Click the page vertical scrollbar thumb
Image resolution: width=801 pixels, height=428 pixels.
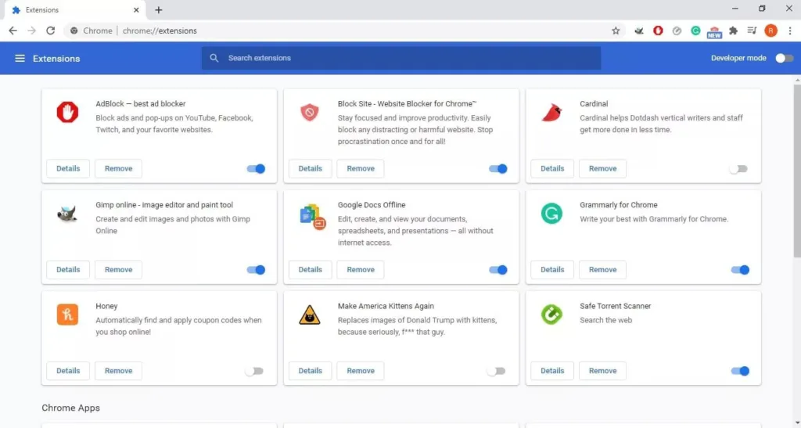click(797, 171)
